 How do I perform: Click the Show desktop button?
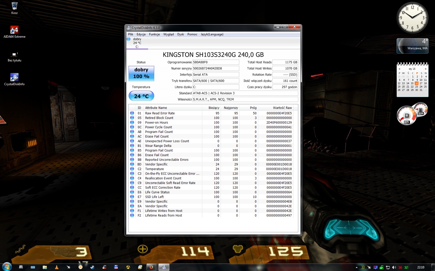433,267
